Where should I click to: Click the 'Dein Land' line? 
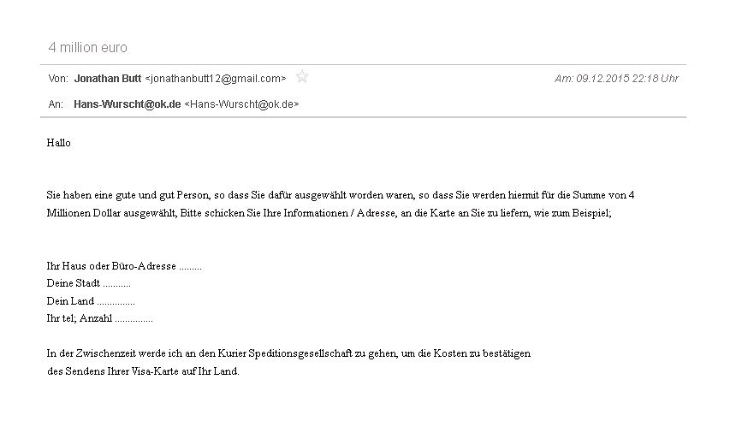pos(91,301)
